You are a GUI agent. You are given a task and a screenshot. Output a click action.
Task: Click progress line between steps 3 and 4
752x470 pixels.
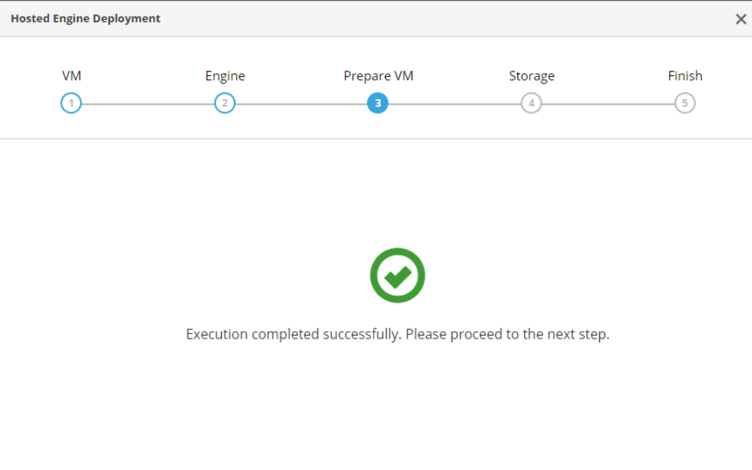pos(454,104)
